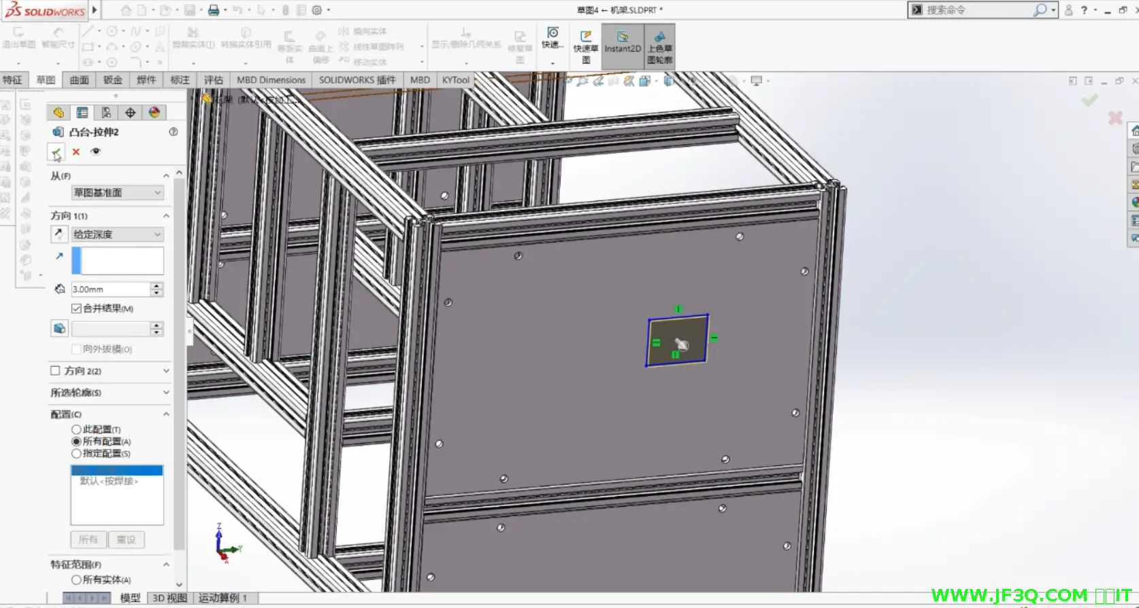
Task: Open the FeatureManager design tree tab
Action: [59, 113]
